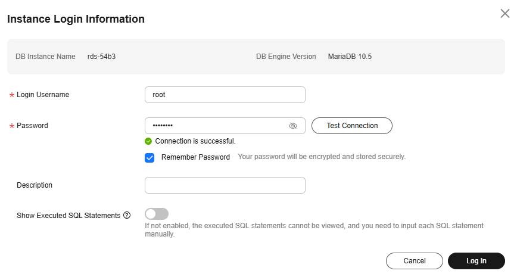Click the Instance Login Information title
The height and width of the screenshot is (280, 517).
[76, 19]
